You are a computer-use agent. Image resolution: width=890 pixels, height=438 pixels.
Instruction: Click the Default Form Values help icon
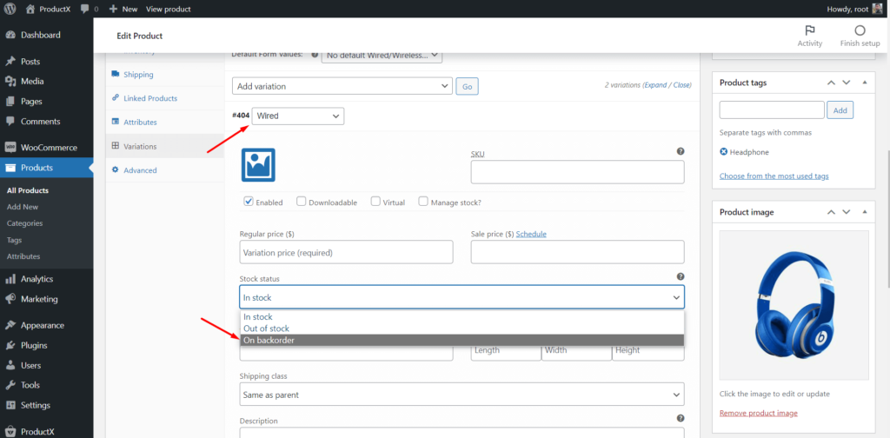coord(315,55)
